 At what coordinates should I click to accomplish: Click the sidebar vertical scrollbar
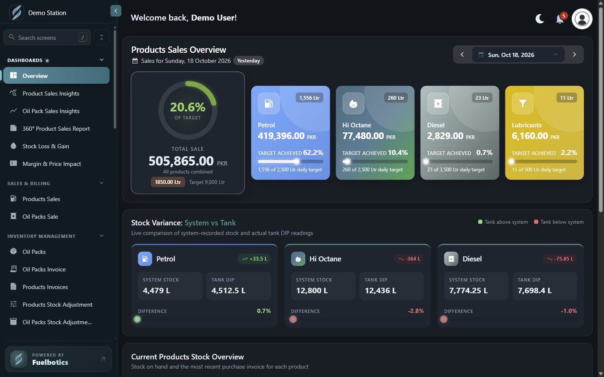pos(115,80)
